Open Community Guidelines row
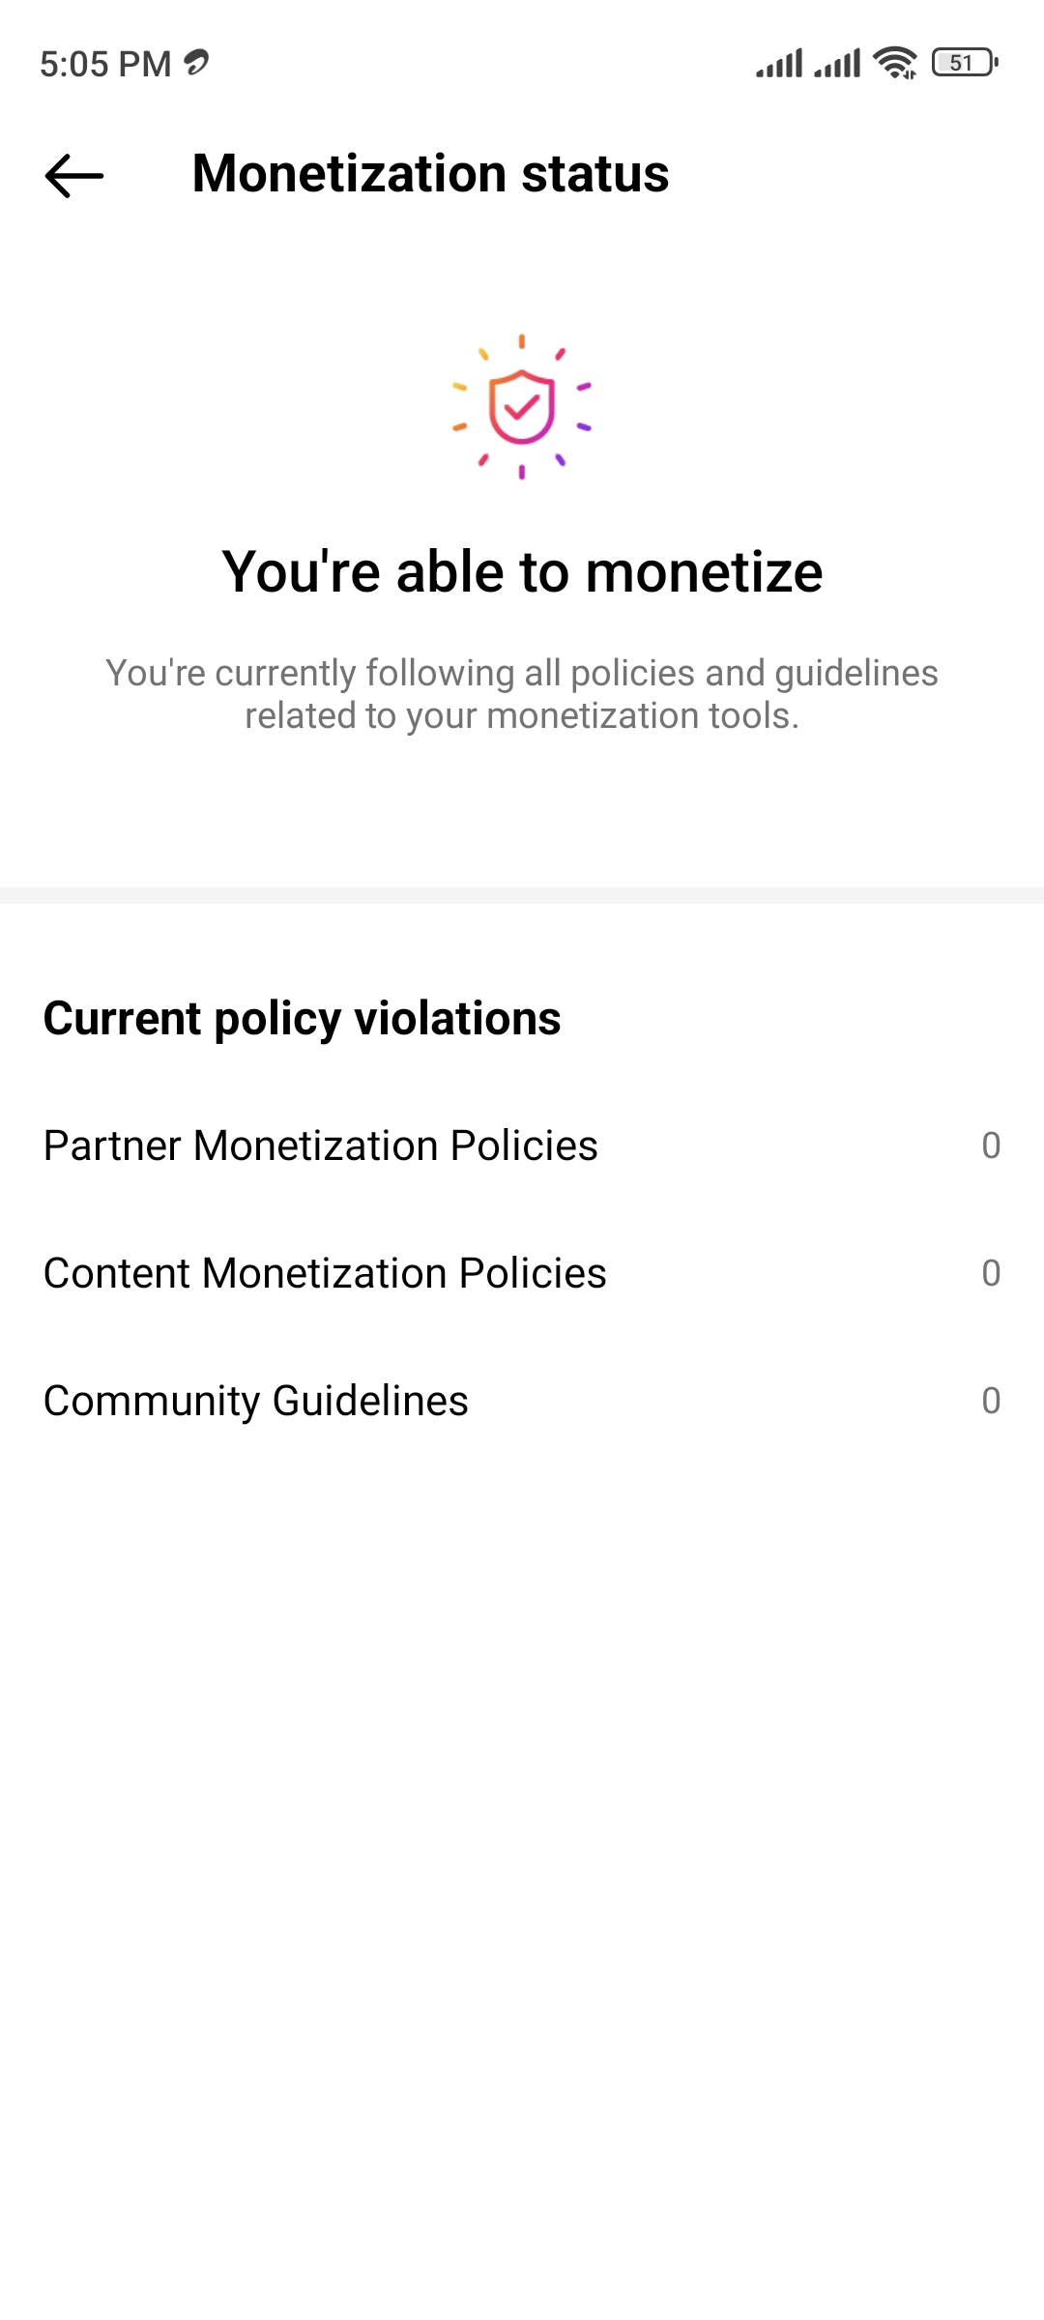Screen dimensions: 1044x2320 click(x=256, y=1401)
